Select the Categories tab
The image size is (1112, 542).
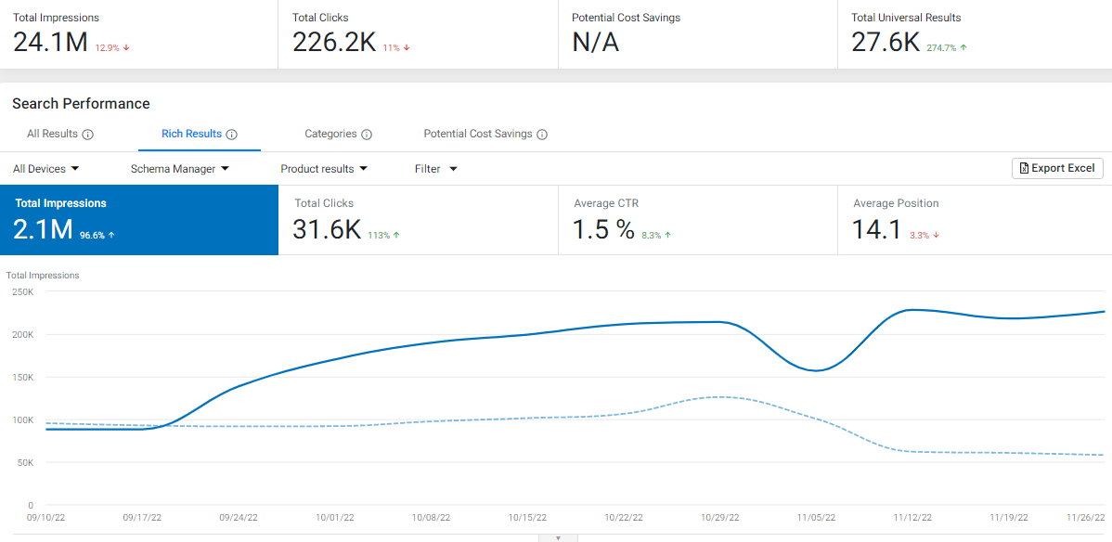click(x=330, y=134)
